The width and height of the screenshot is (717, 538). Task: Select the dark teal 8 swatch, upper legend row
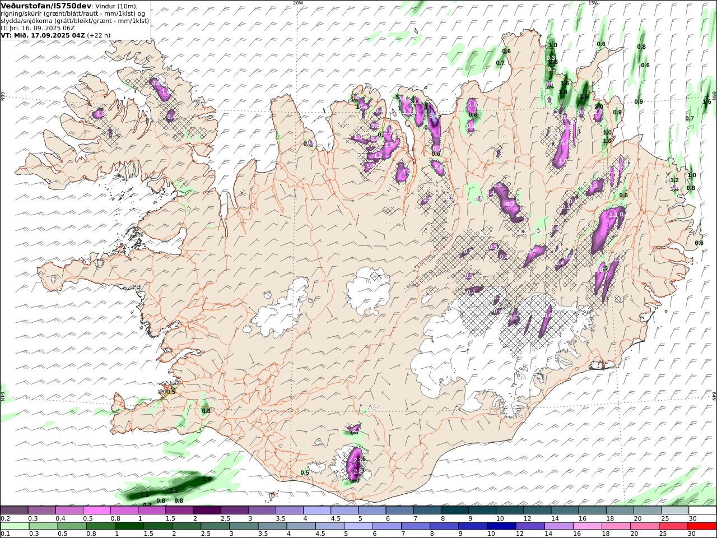click(454, 510)
